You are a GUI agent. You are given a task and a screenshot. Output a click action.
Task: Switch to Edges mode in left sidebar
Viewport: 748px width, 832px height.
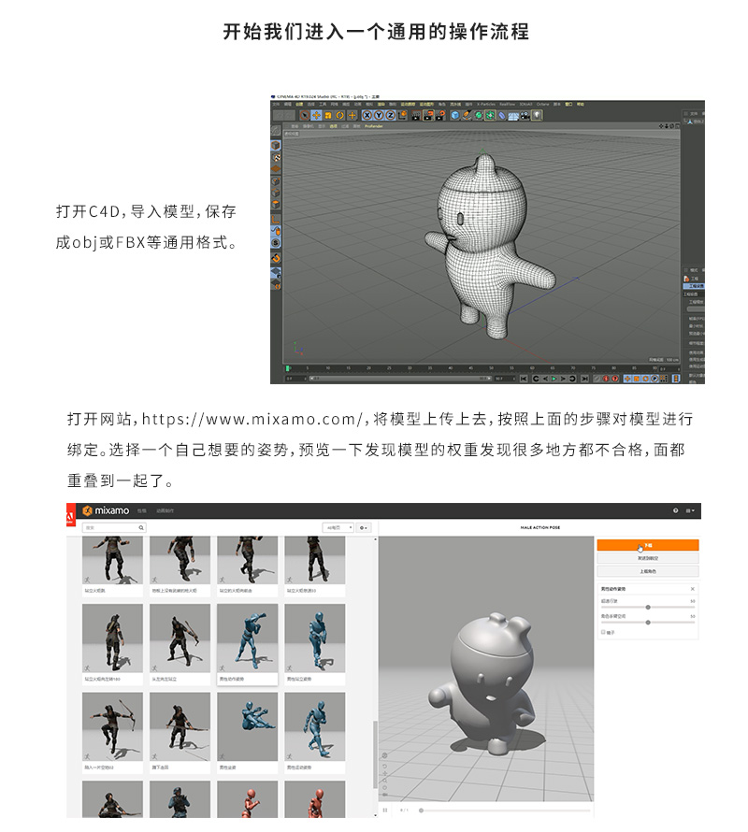coord(276,194)
